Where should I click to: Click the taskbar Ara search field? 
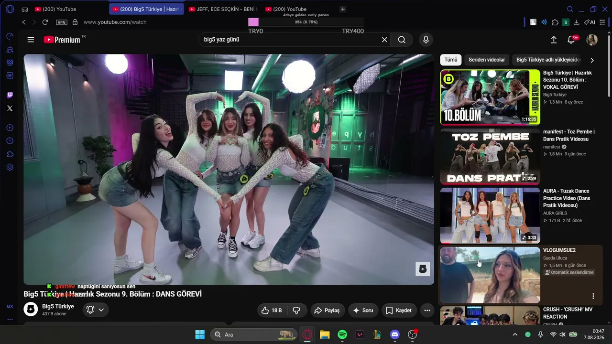253,334
